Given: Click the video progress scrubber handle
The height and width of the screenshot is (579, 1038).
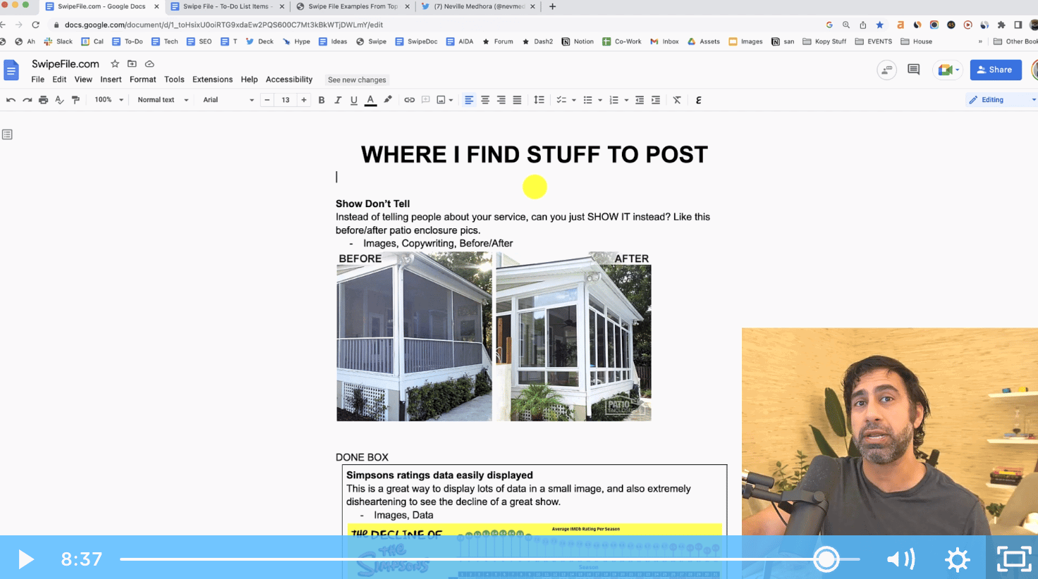Looking at the screenshot, I should click(826, 559).
